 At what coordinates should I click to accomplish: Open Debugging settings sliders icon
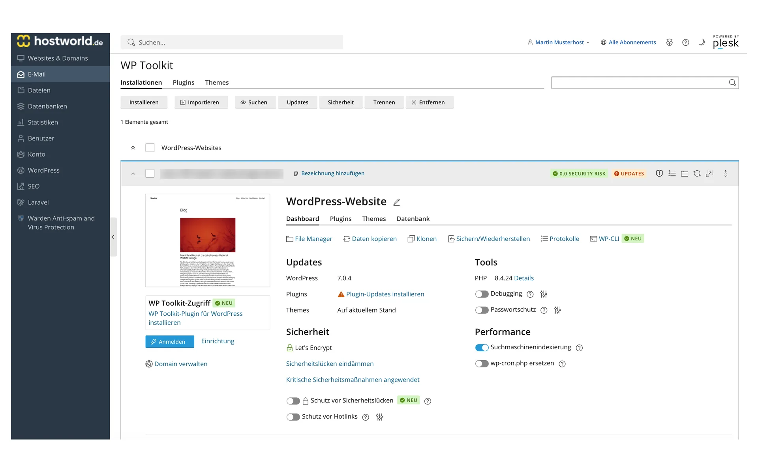pyautogui.click(x=544, y=294)
